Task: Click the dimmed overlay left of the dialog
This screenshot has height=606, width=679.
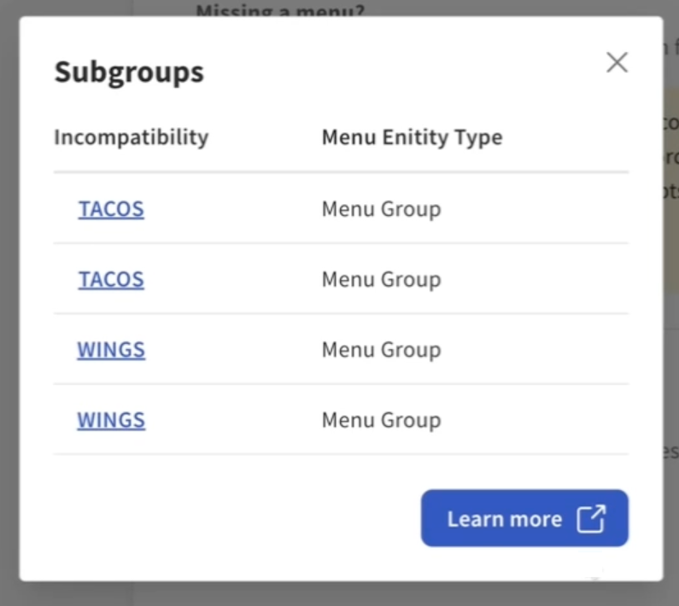Action: click(9, 299)
